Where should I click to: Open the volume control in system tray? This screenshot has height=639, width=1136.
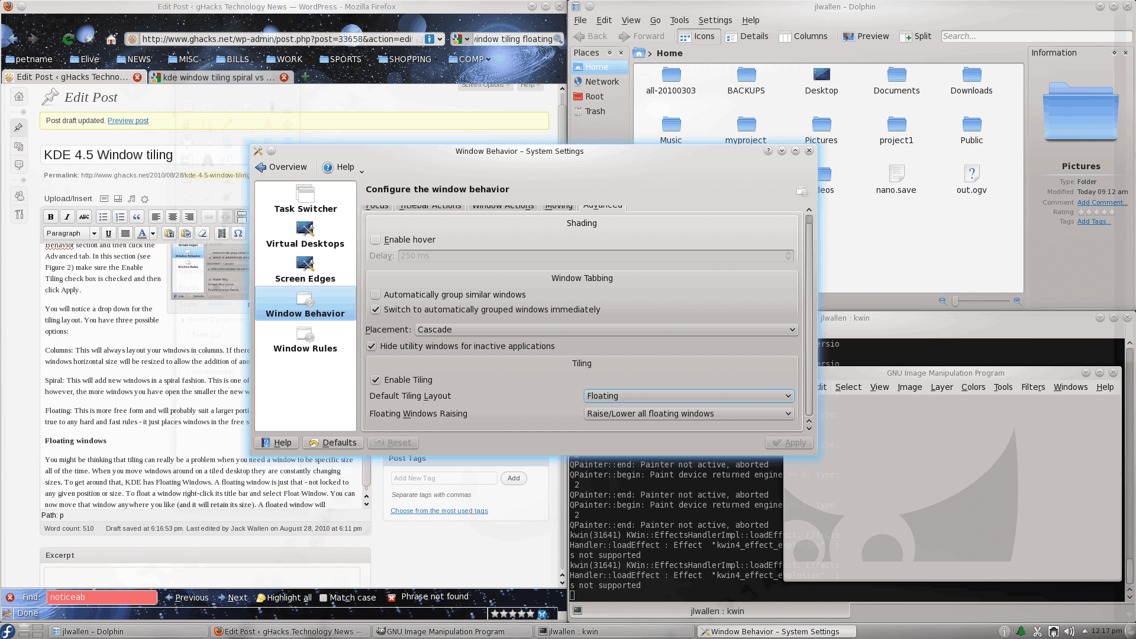click(1069, 631)
